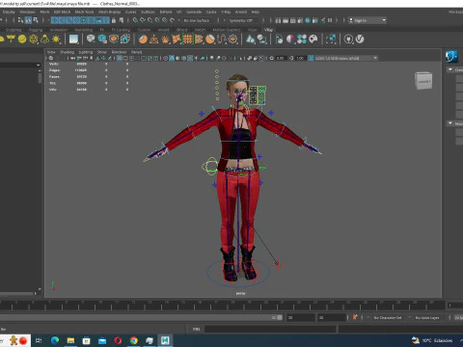The width and height of the screenshot is (463, 347).
Task: Click the orange flame V-Ray shelf icon
Action: click(x=165, y=40)
